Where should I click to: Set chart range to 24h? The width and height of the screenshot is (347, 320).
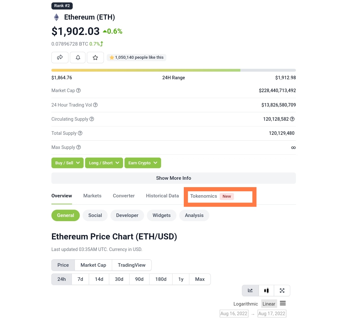point(61,279)
